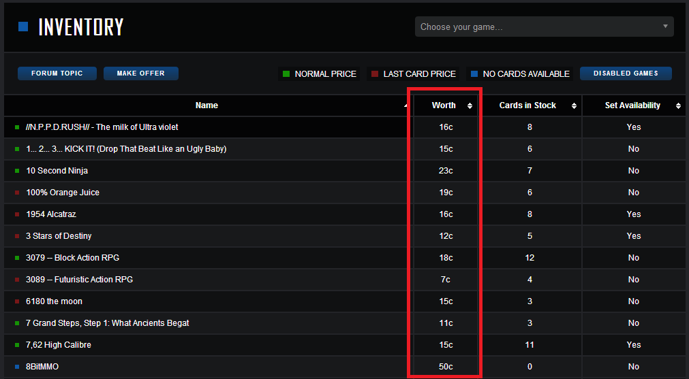
Task: Click green price marker beside //N.P.P.D.RUSH//
Action: click(x=17, y=127)
